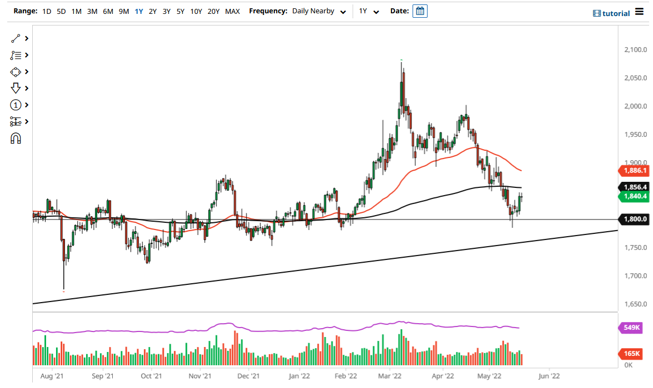Open the Fibonacci/list annotation tool
This screenshot has width=653, height=388.
coord(16,55)
